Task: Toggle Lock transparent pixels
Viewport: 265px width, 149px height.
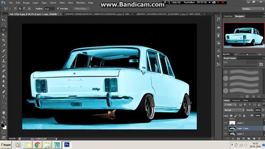Action: (x=231, y=116)
